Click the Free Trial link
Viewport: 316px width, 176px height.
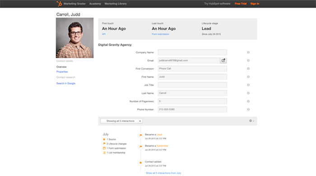[241, 4]
